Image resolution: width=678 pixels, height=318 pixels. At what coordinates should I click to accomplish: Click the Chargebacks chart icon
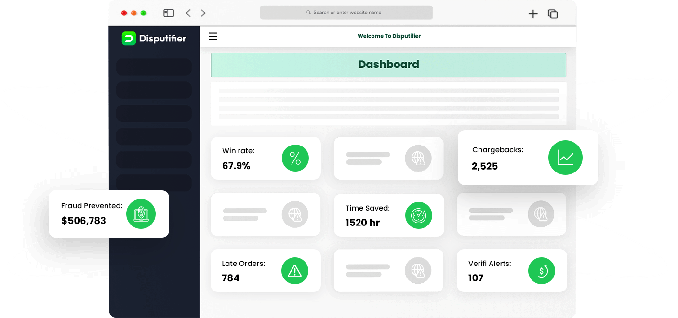pos(566,157)
